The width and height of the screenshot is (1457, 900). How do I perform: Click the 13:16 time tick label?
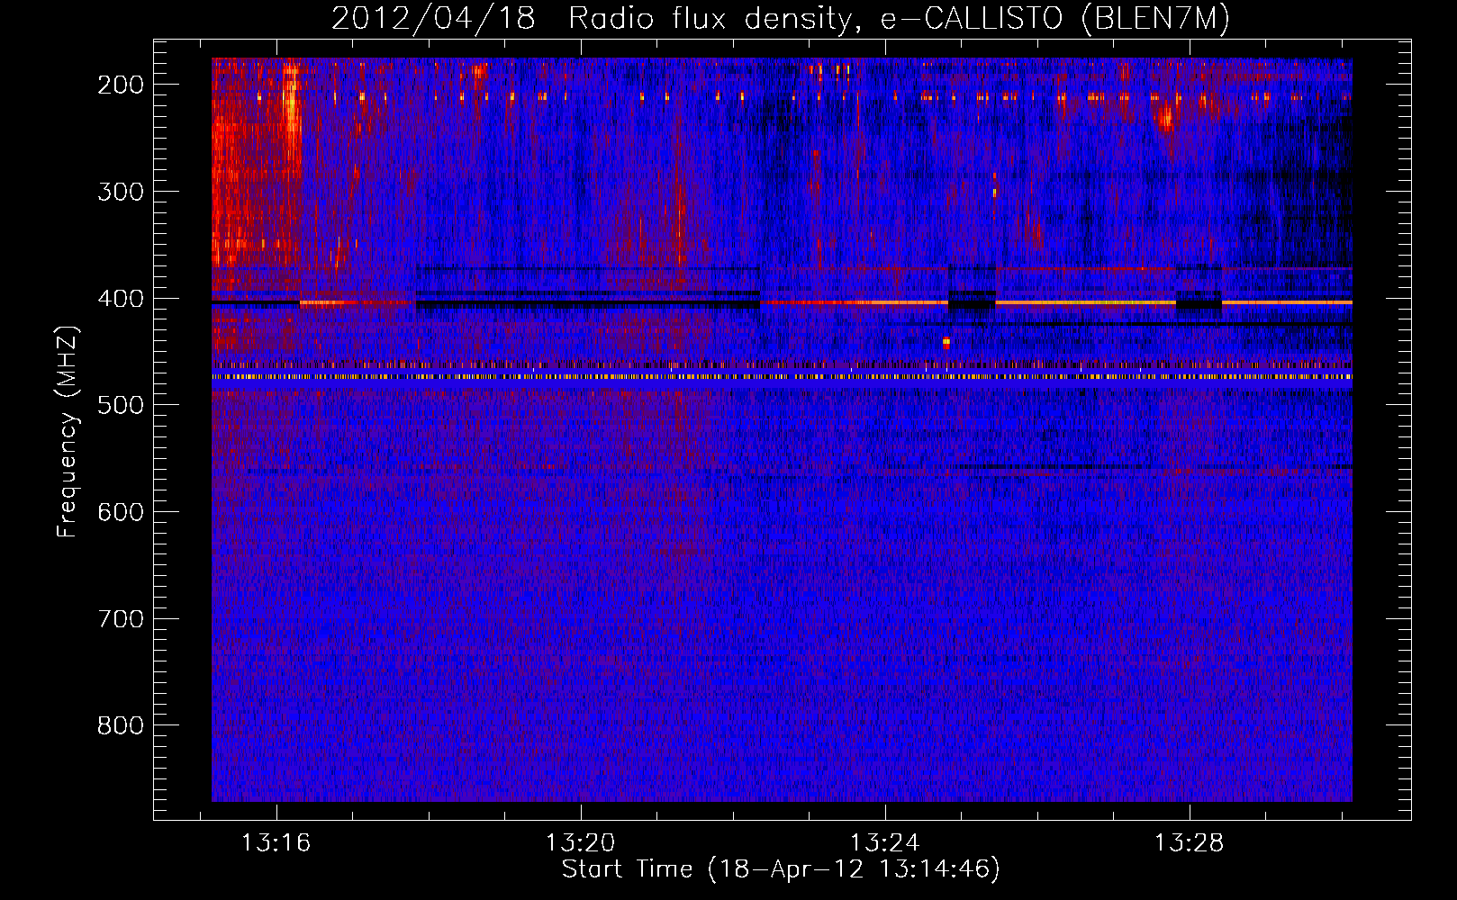pyautogui.click(x=276, y=842)
